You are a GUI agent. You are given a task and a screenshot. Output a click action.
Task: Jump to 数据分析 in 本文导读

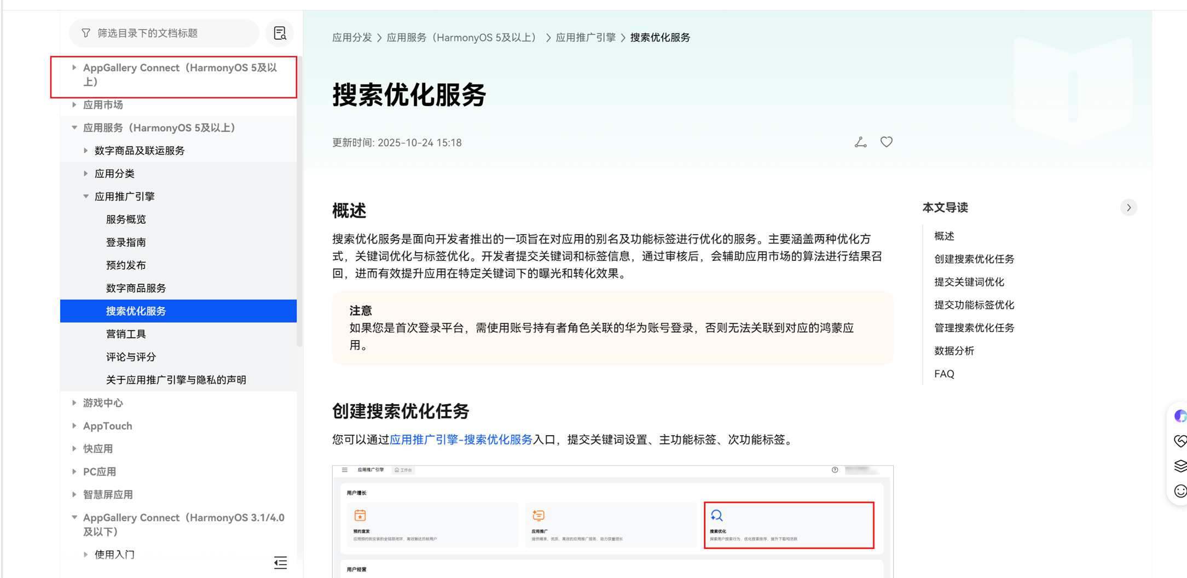point(954,351)
